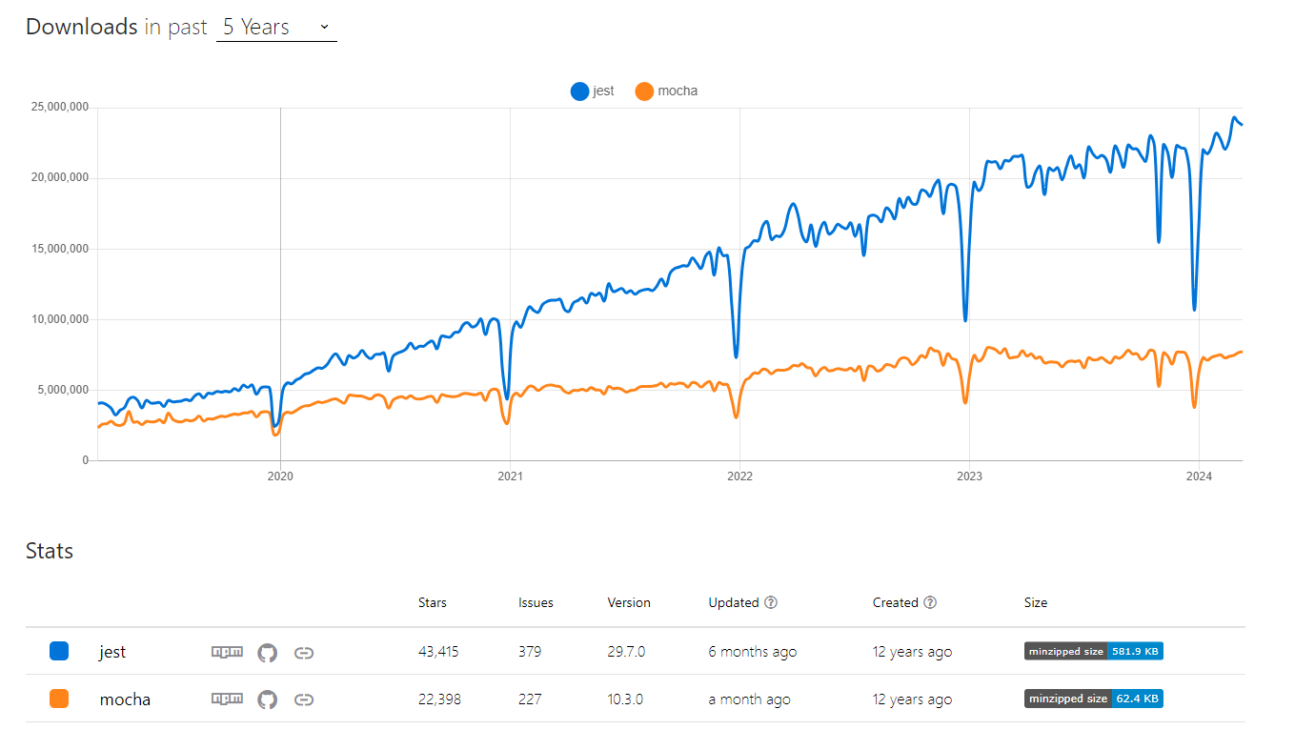The width and height of the screenshot is (1295, 750).
Task: Toggle the jest series in chart legend
Action: 593,91
